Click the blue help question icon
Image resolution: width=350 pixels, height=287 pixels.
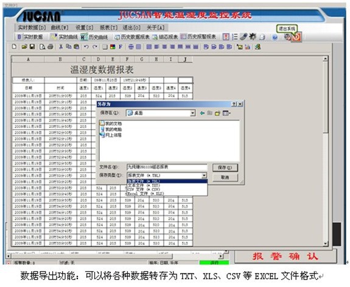tap(275, 37)
